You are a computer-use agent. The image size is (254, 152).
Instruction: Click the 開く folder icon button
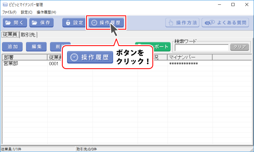pos(15,23)
